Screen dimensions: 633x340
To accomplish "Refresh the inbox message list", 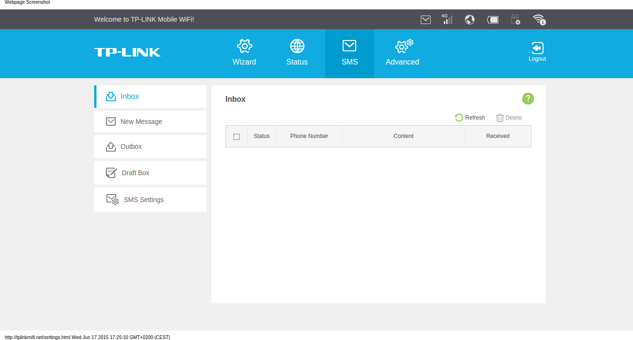I will pos(470,118).
